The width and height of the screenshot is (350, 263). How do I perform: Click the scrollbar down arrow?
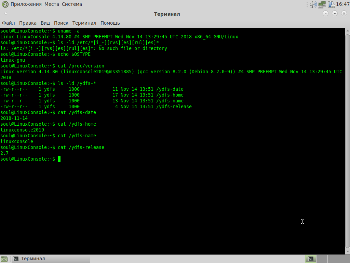[x=348, y=251]
